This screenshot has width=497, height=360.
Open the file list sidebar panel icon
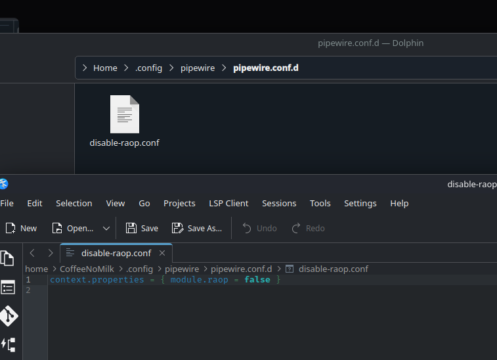pos(8,287)
